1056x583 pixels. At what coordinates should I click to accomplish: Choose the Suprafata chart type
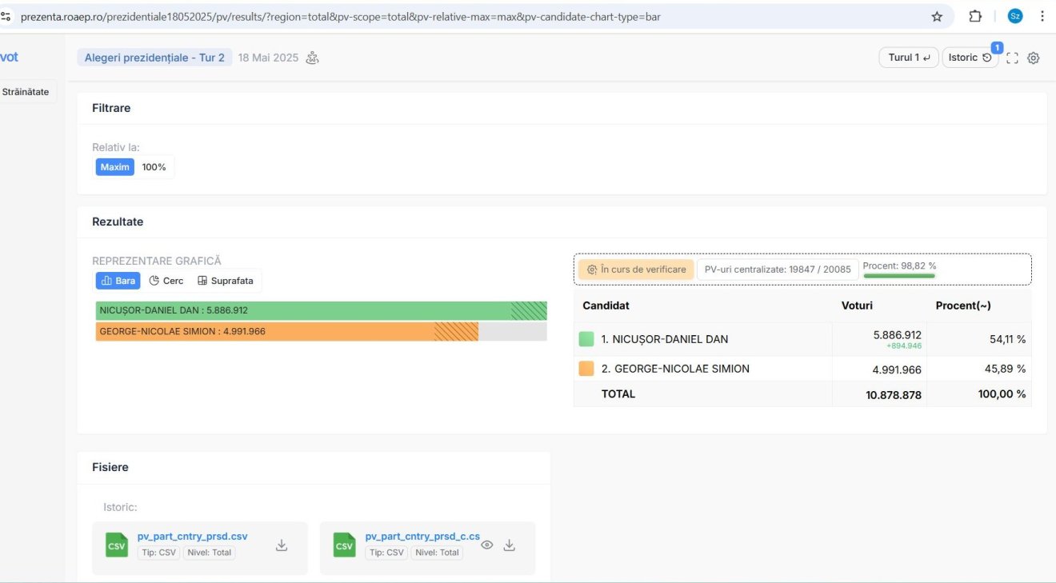tap(226, 281)
